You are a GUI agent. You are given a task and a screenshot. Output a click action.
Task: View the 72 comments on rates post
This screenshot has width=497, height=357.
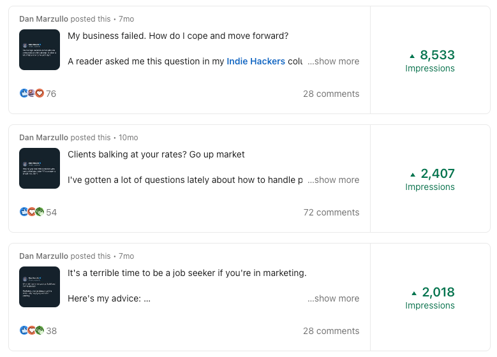coord(331,212)
